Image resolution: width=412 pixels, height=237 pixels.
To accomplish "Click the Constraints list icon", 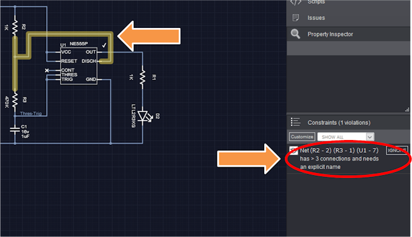I will [295, 122].
